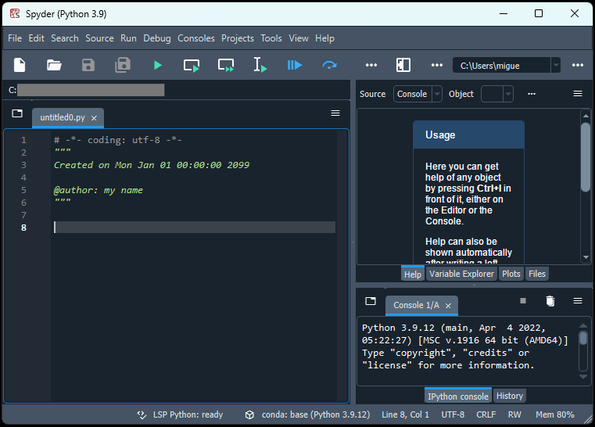Run selection or current line
This screenshot has height=427, width=595.
260,65
